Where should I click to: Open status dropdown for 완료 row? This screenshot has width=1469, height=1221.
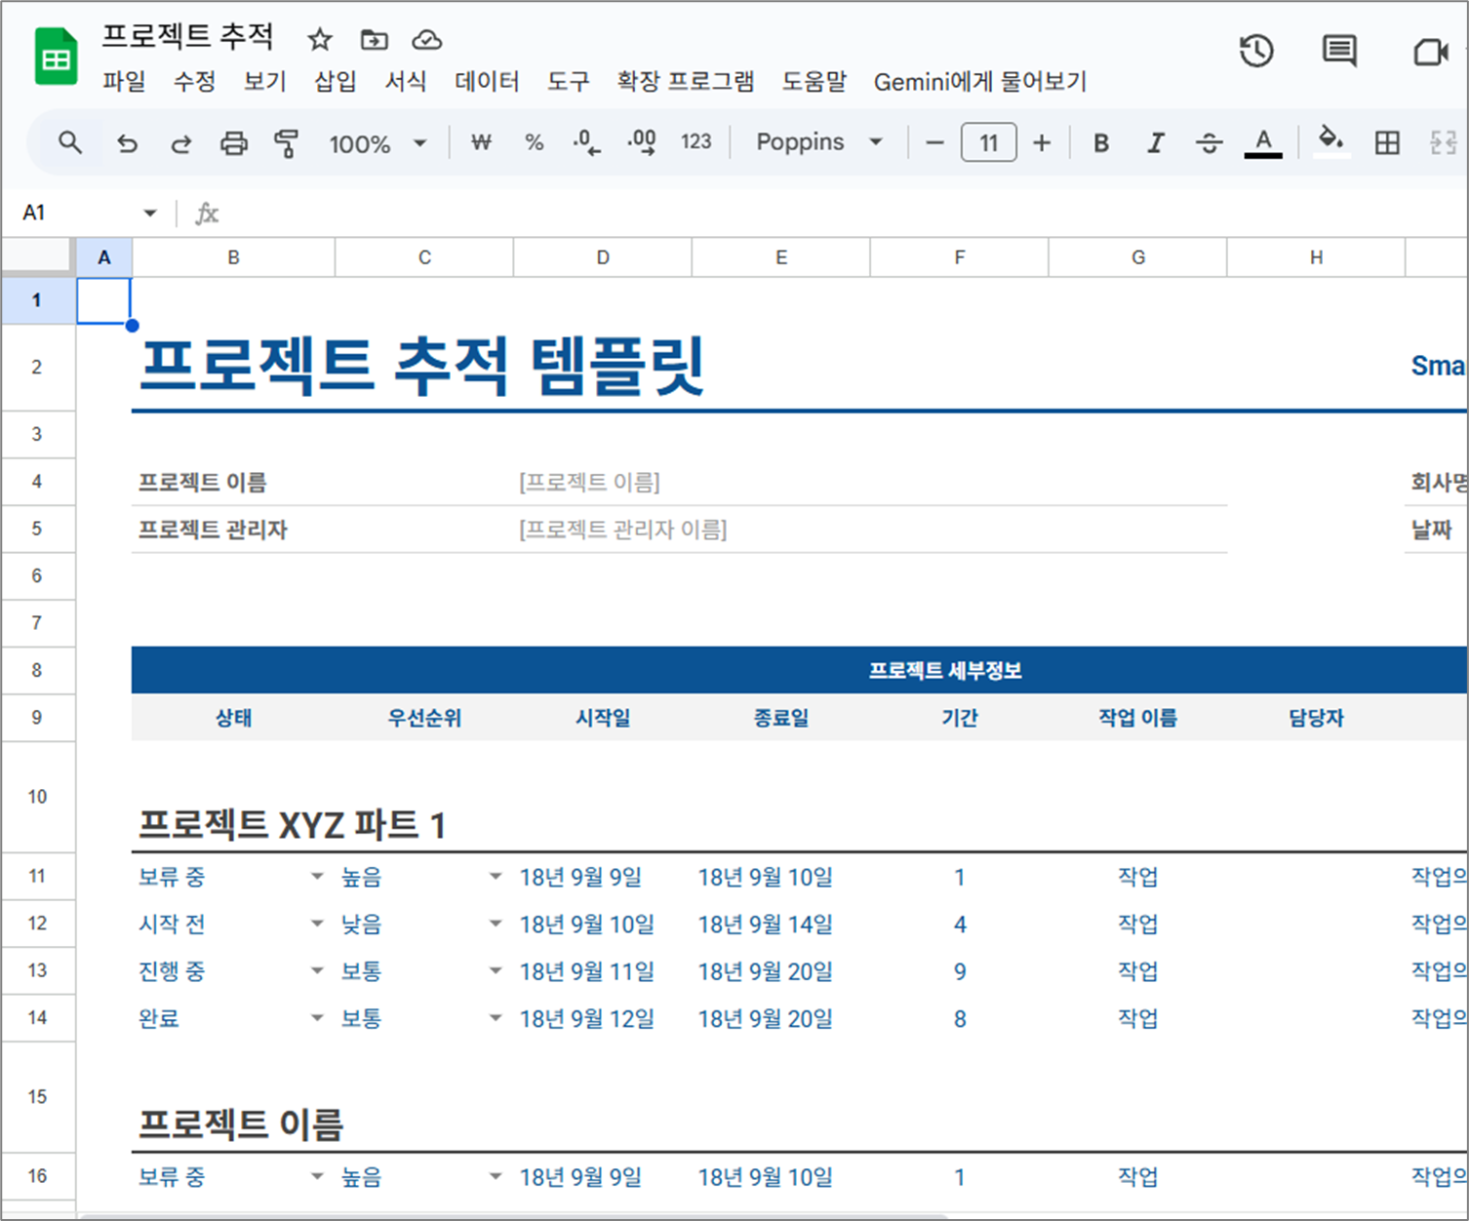pos(317,1018)
